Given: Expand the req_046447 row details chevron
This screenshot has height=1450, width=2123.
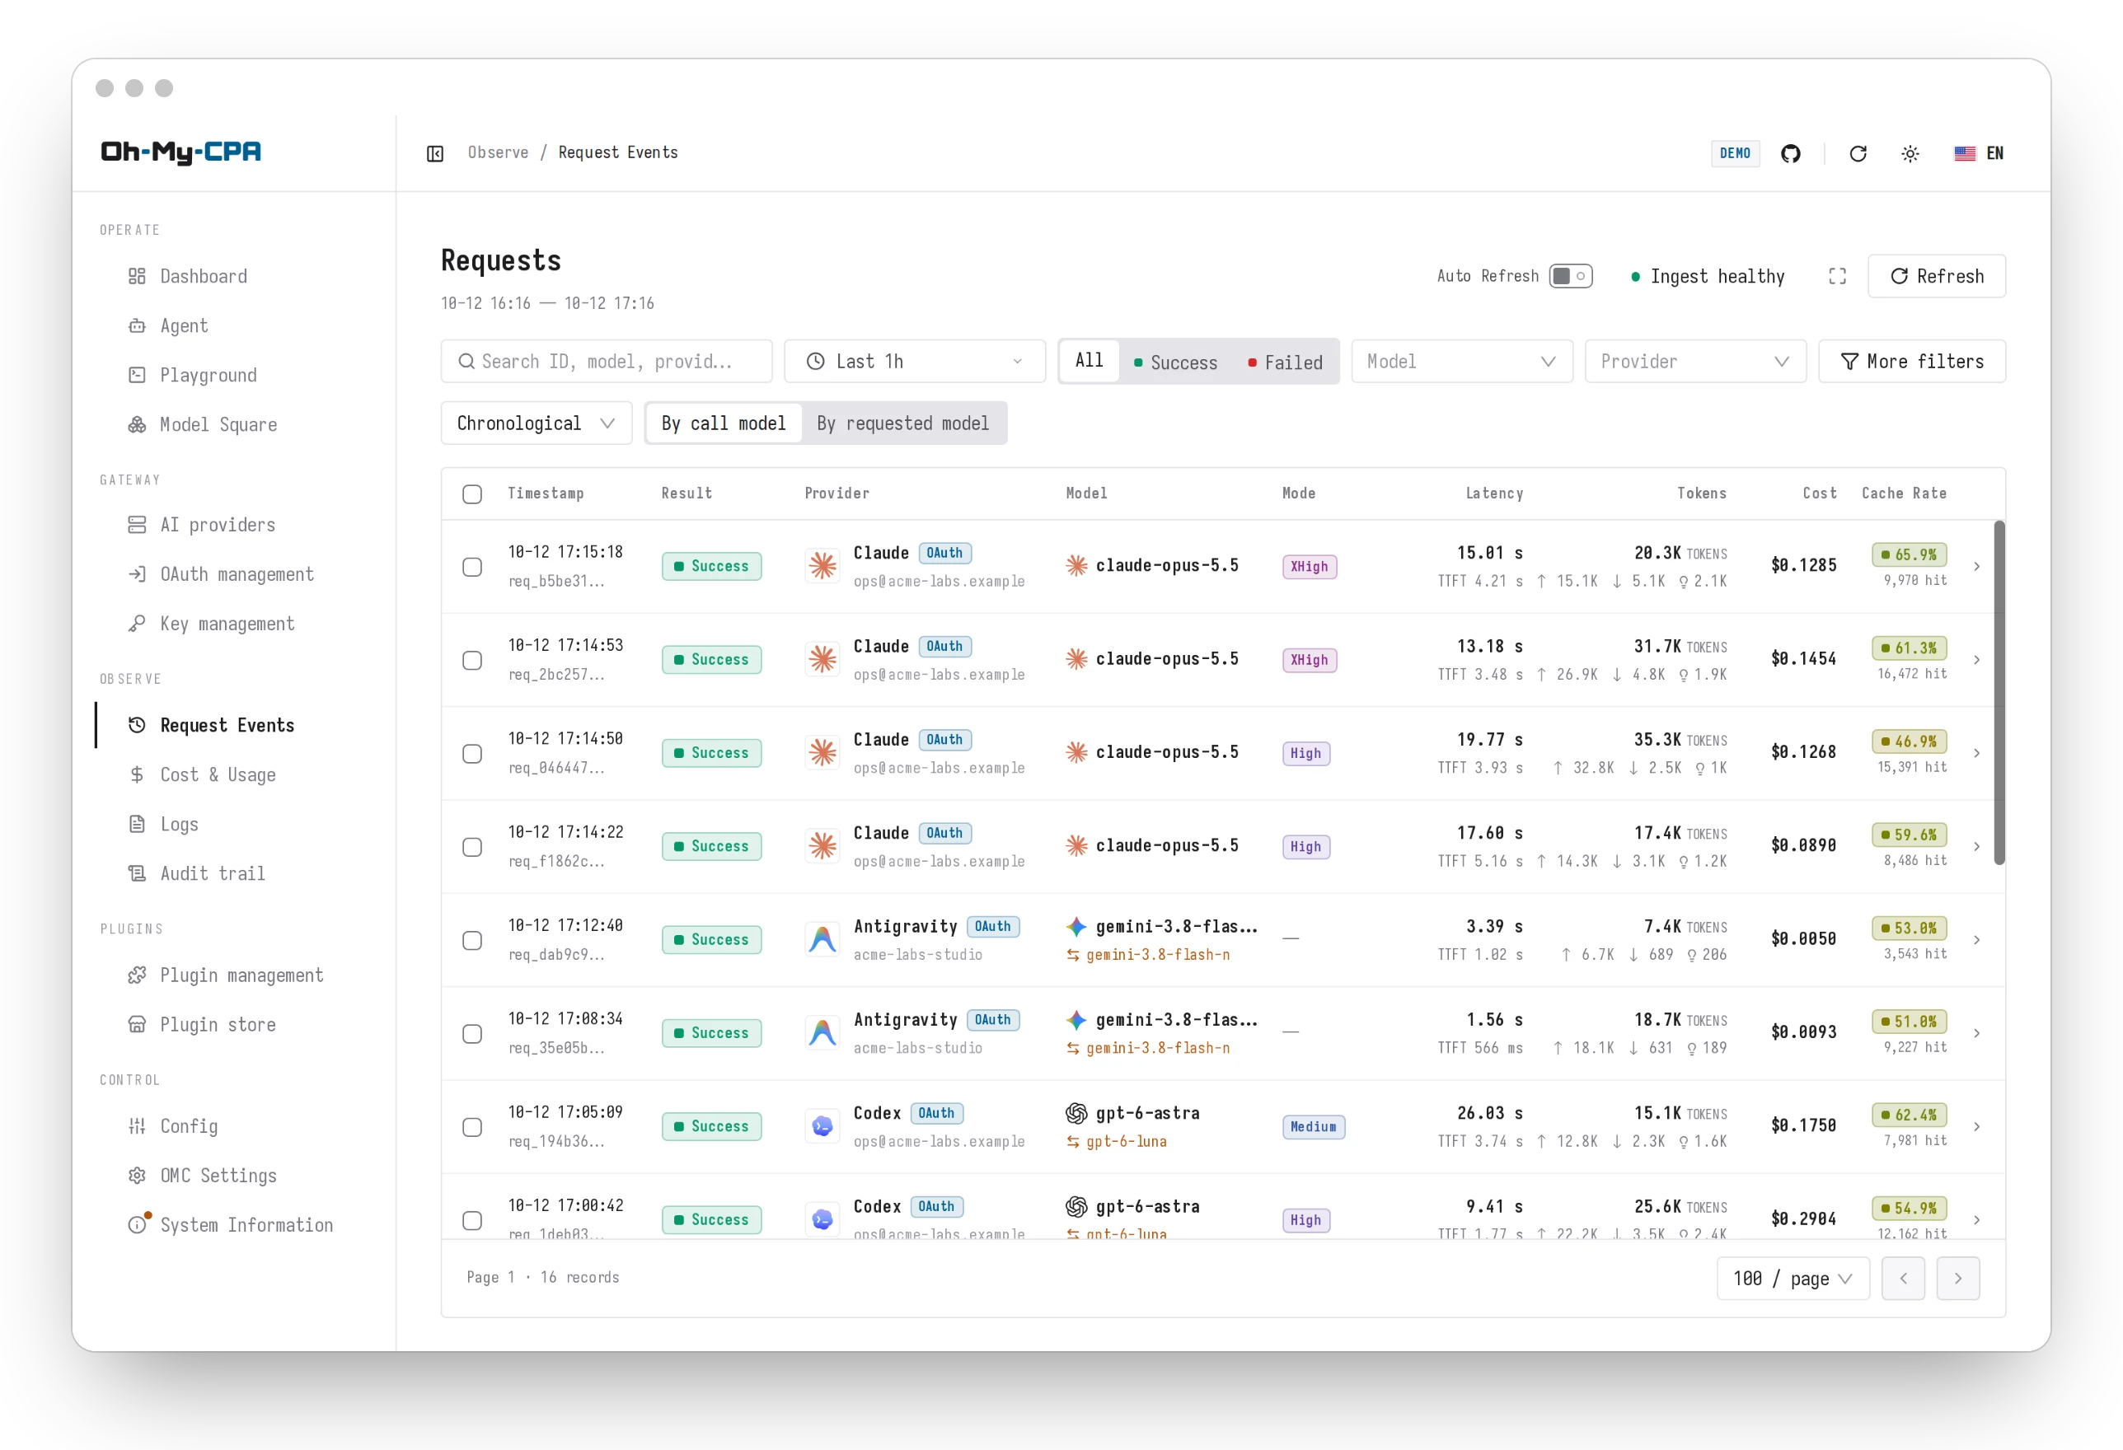Looking at the screenshot, I should point(1976,753).
